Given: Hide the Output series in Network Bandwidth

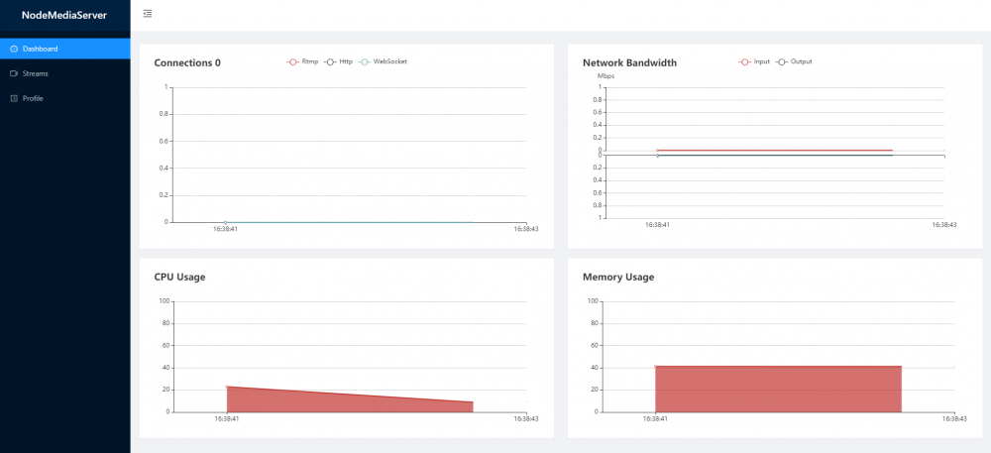Looking at the screenshot, I should [x=794, y=61].
